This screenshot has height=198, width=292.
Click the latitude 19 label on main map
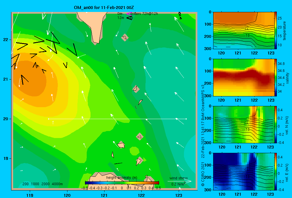[6, 158]
